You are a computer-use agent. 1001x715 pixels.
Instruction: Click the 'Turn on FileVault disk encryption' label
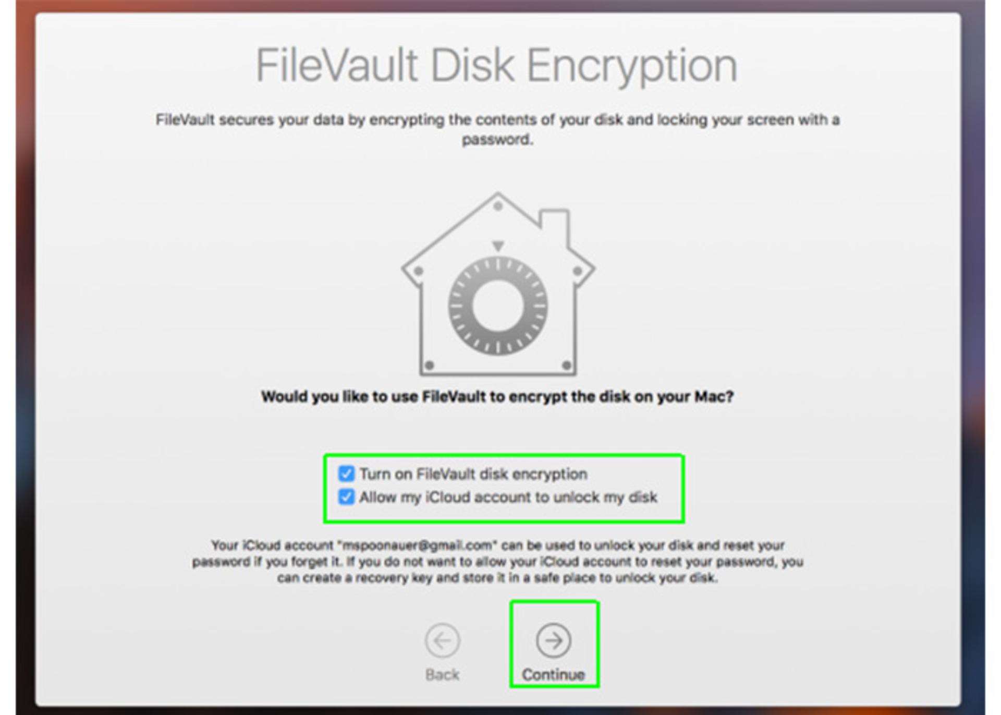(x=473, y=474)
